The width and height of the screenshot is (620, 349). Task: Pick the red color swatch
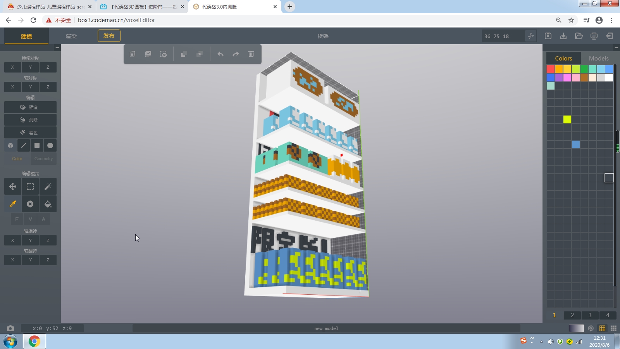[x=551, y=69]
